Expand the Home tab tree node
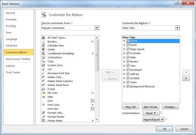Viewport: 196px width, 135px height. 124,41
